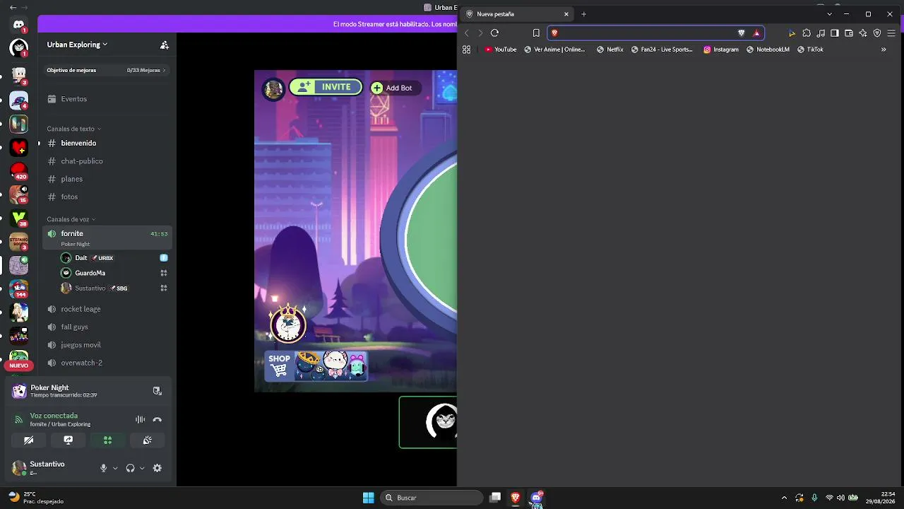Open the Brave extensions puzzle menu

[807, 33]
